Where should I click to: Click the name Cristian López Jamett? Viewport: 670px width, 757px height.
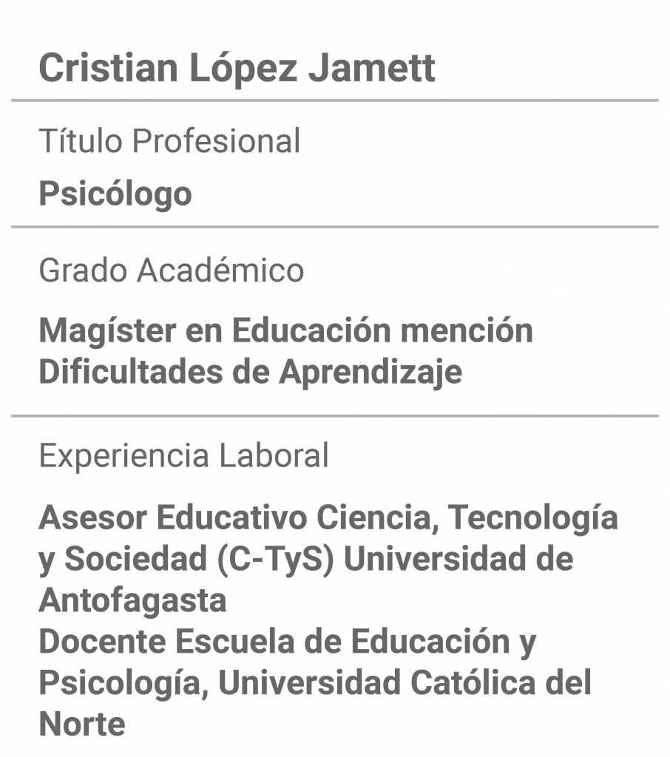click(x=237, y=69)
